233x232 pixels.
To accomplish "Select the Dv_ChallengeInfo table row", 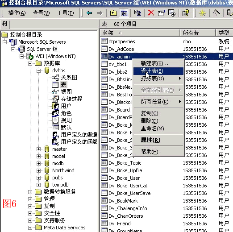I will (166, 208).
